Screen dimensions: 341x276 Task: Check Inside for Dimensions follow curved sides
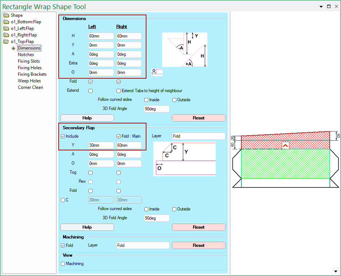pos(146,100)
